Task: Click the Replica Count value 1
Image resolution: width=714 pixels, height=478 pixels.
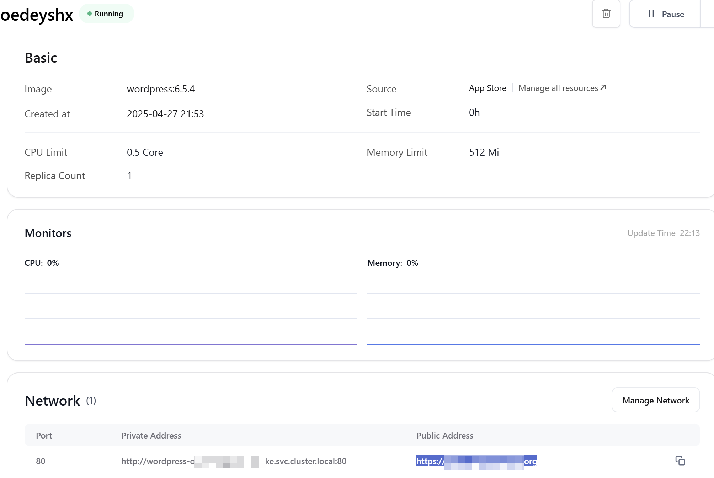Action: tap(129, 176)
